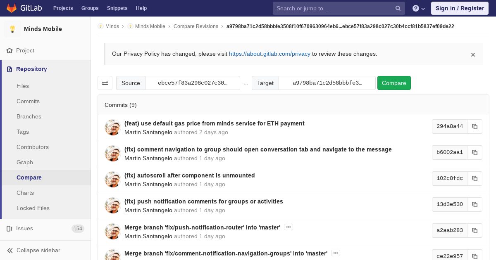Viewport: 496px width, 260px height.
Task: Copy commit SHA 13d3e530
Action: (x=475, y=205)
